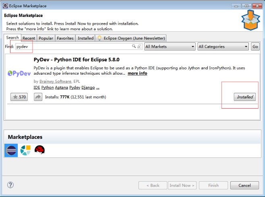Viewport: 265px width, 197px height.
Task: Click the search magnifier icon in Find field
Action: tap(134, 46)
